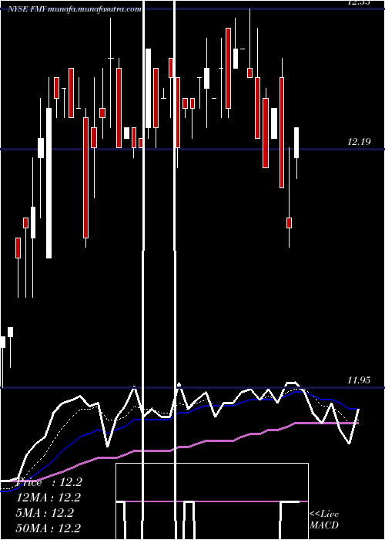Click the 5MA : 12.2 readout
This screenshot has height=540, width=385.
(x=45, y=513)
